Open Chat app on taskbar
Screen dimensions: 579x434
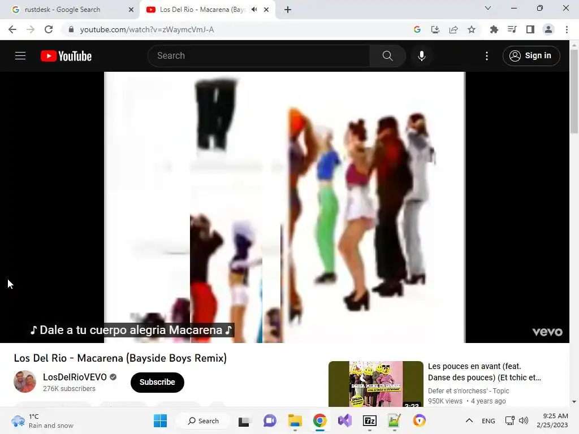point(270,420)
